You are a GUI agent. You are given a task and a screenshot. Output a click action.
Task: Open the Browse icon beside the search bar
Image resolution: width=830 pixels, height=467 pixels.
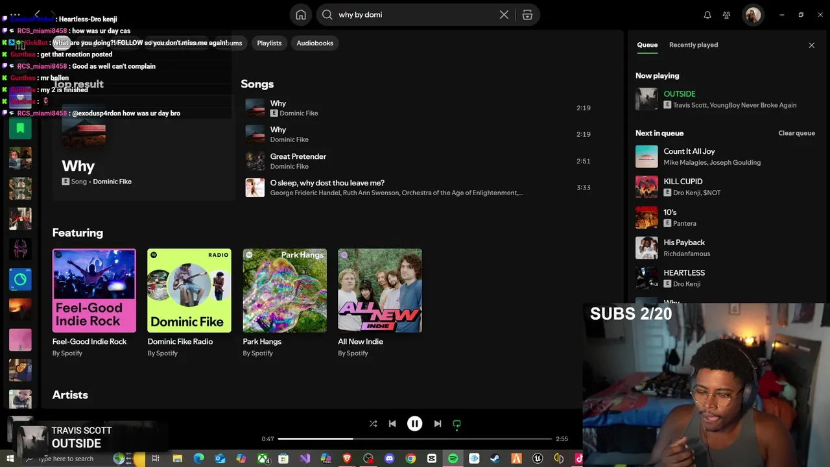click(527, 15)
